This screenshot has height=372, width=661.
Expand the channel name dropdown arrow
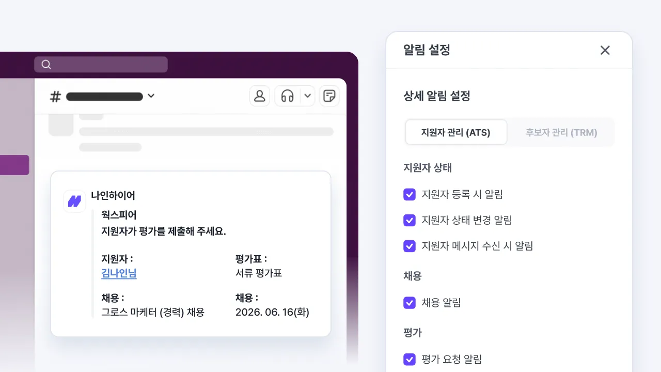click(x=151, y=96)
